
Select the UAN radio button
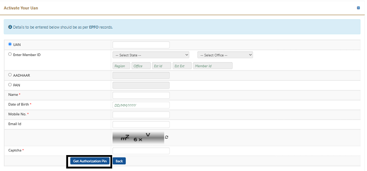click(10, 44)
